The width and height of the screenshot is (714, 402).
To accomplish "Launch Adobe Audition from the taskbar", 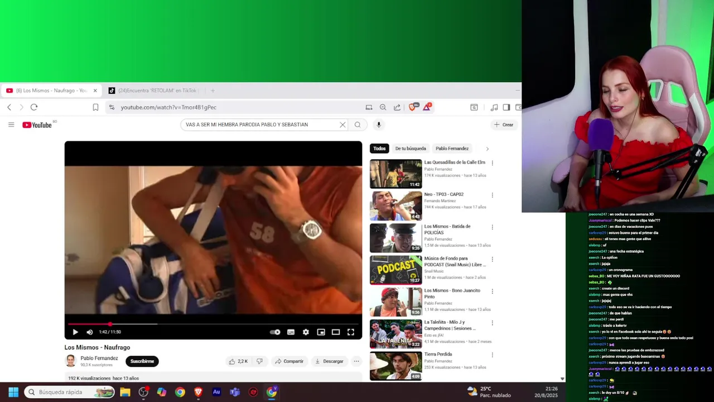I will coord(216,392).
